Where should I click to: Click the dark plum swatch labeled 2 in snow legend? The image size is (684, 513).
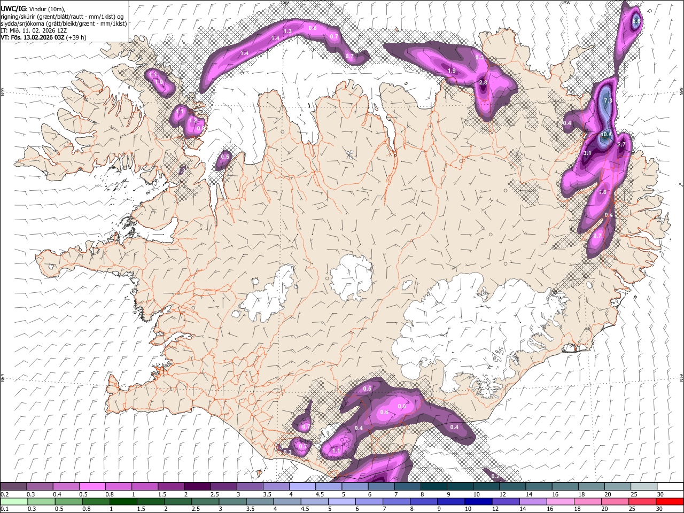pos(197,487)
